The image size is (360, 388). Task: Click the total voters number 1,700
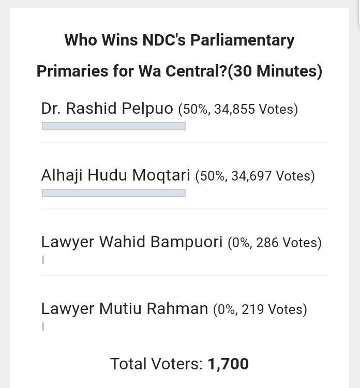click(228, 364)
